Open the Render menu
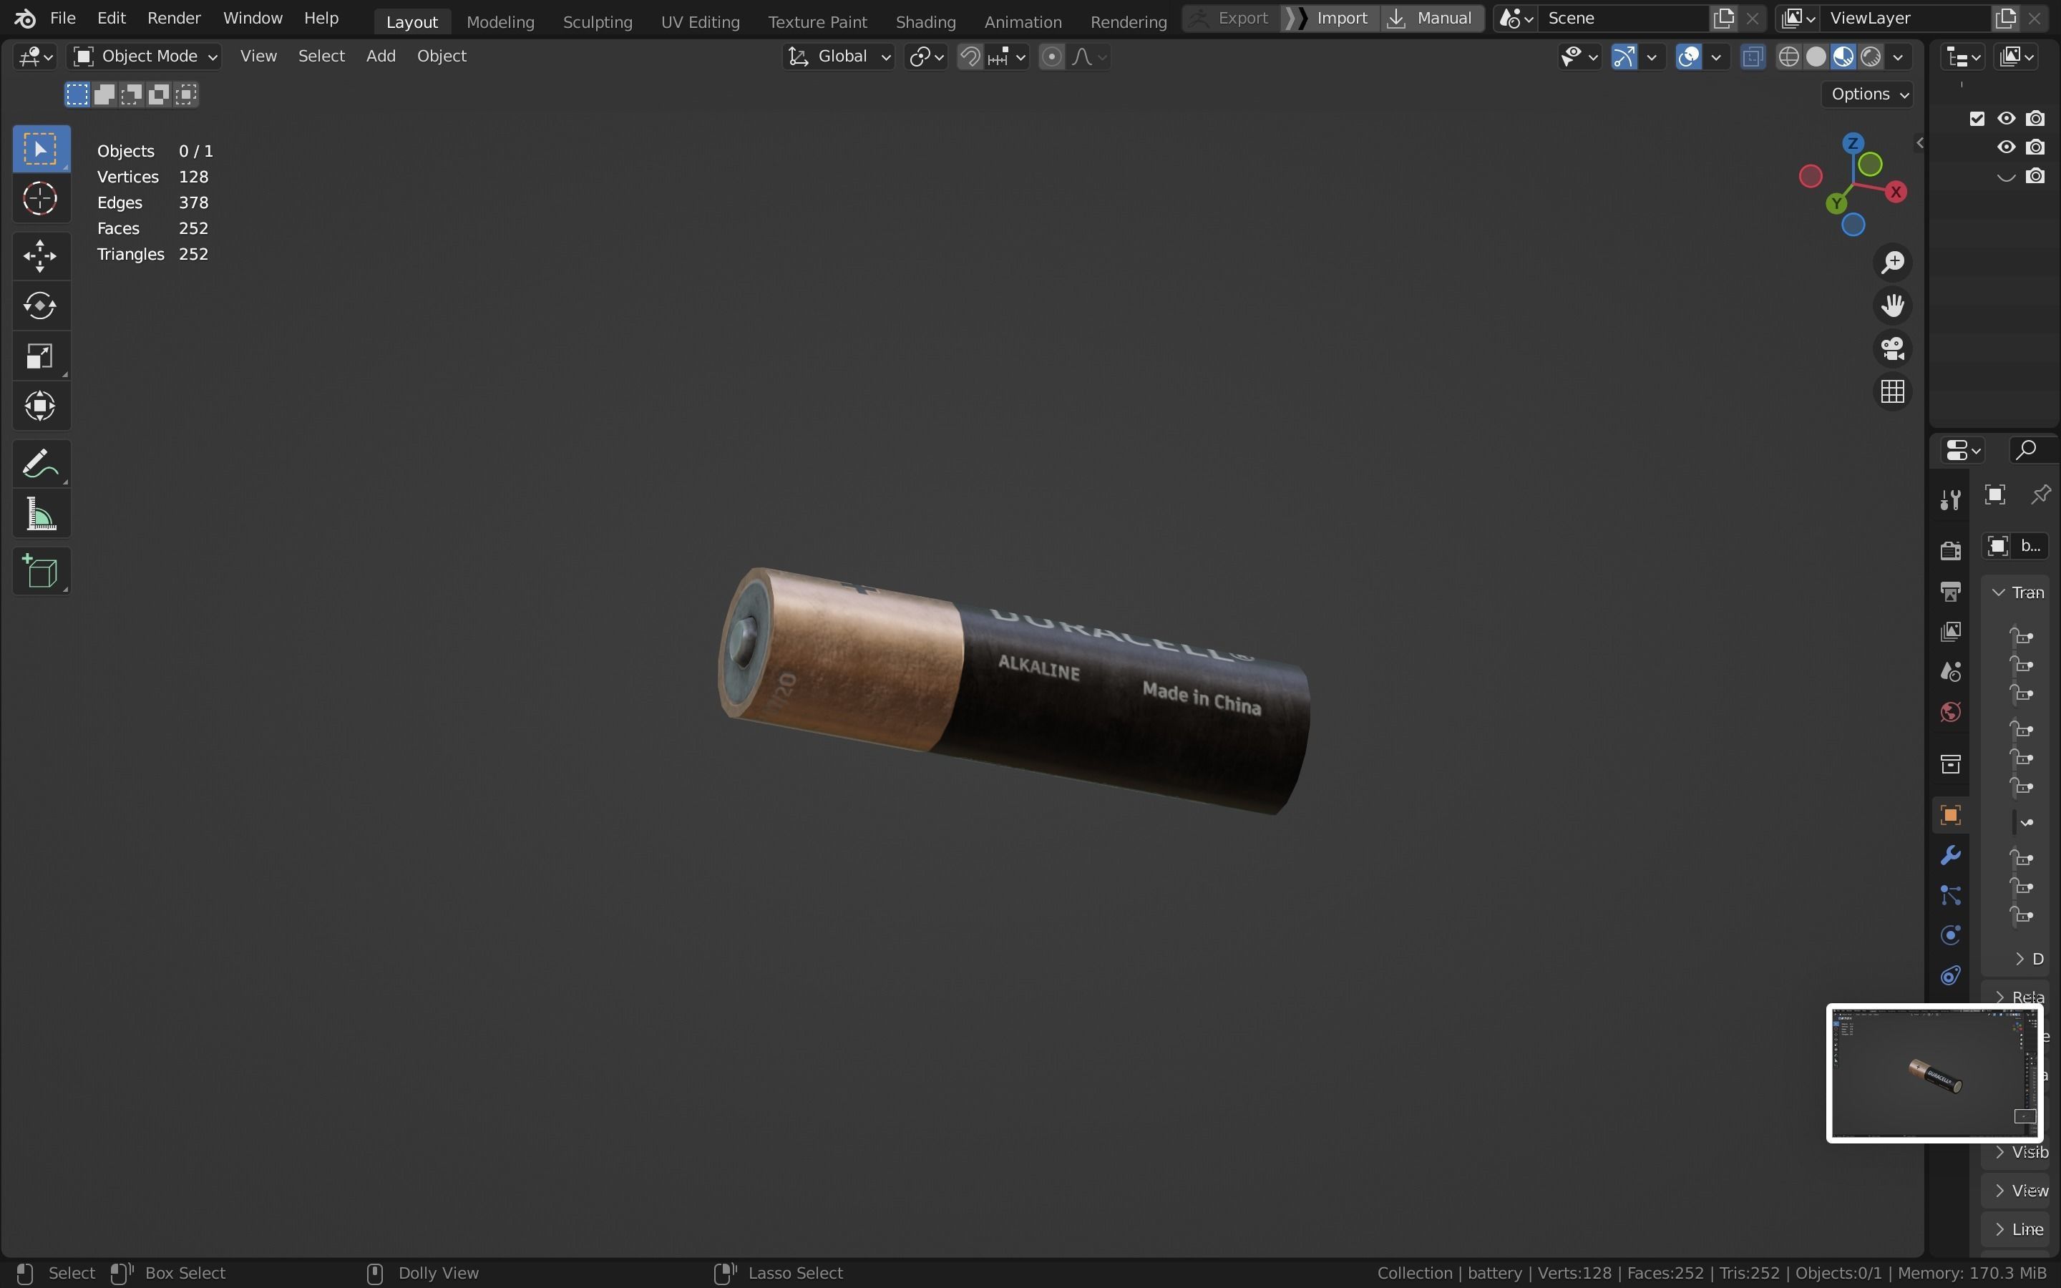This screenshot has width=2061, height=1288. point(174,18)
